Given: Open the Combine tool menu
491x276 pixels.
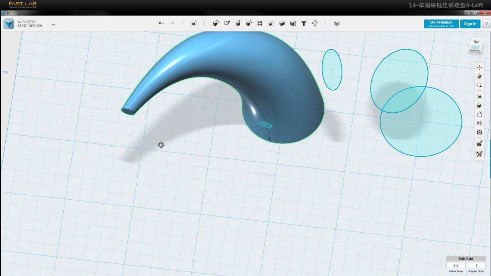Looking at the screenshot, I should point(282,23).
